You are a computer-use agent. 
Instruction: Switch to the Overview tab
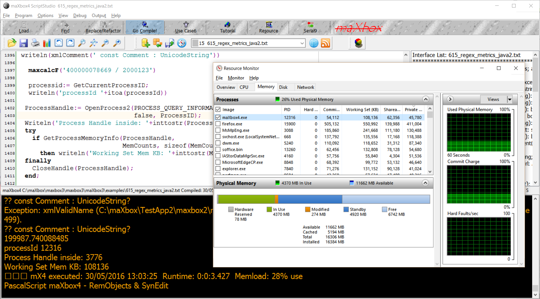(x=226, y=87)
